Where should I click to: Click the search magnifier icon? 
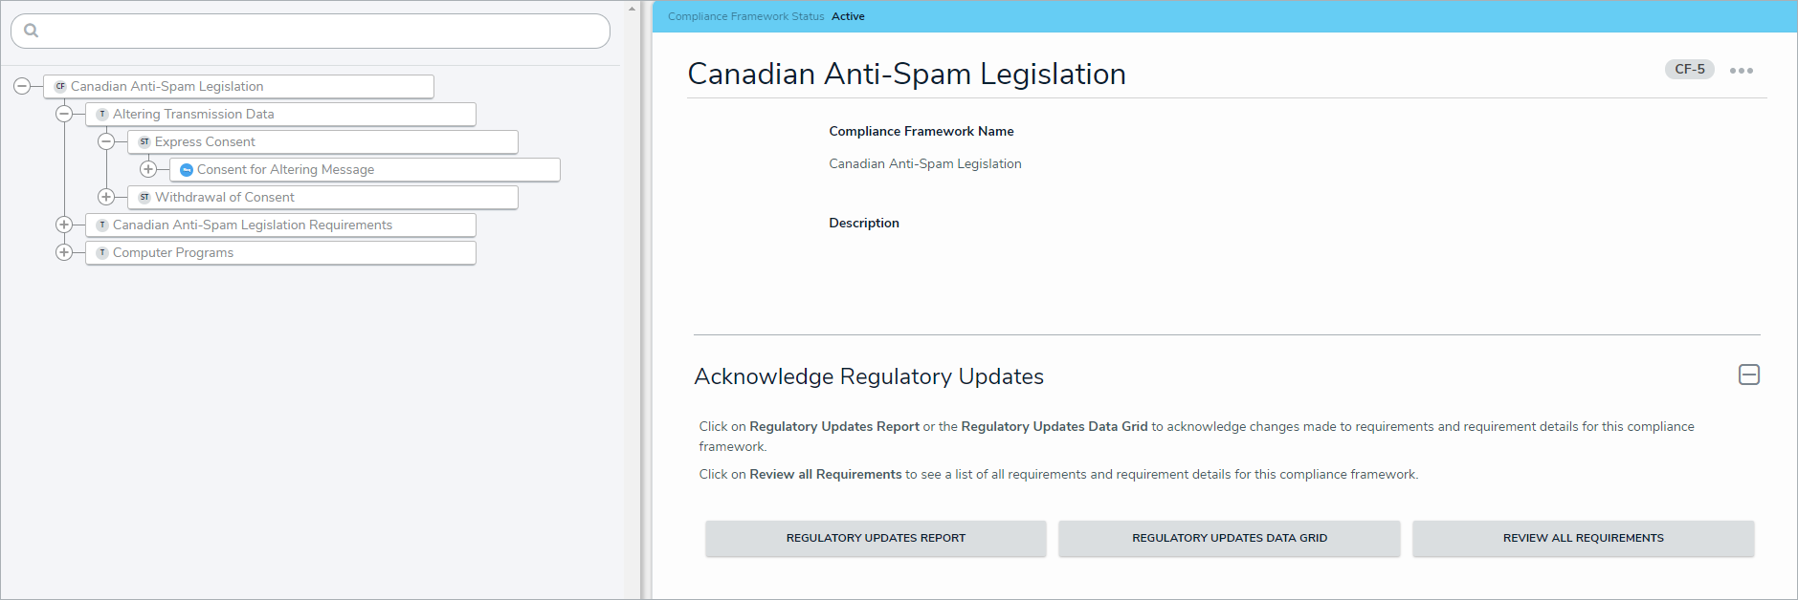32,31
